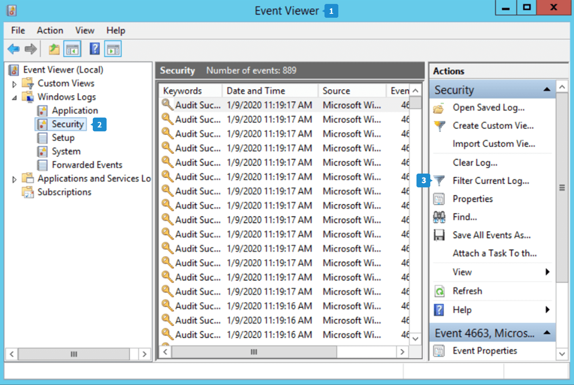This screenshot has width=574, height=385.
Task: Click the Back arrow toolbar icon
Action: pyautogui.click(x=13, y=49)
